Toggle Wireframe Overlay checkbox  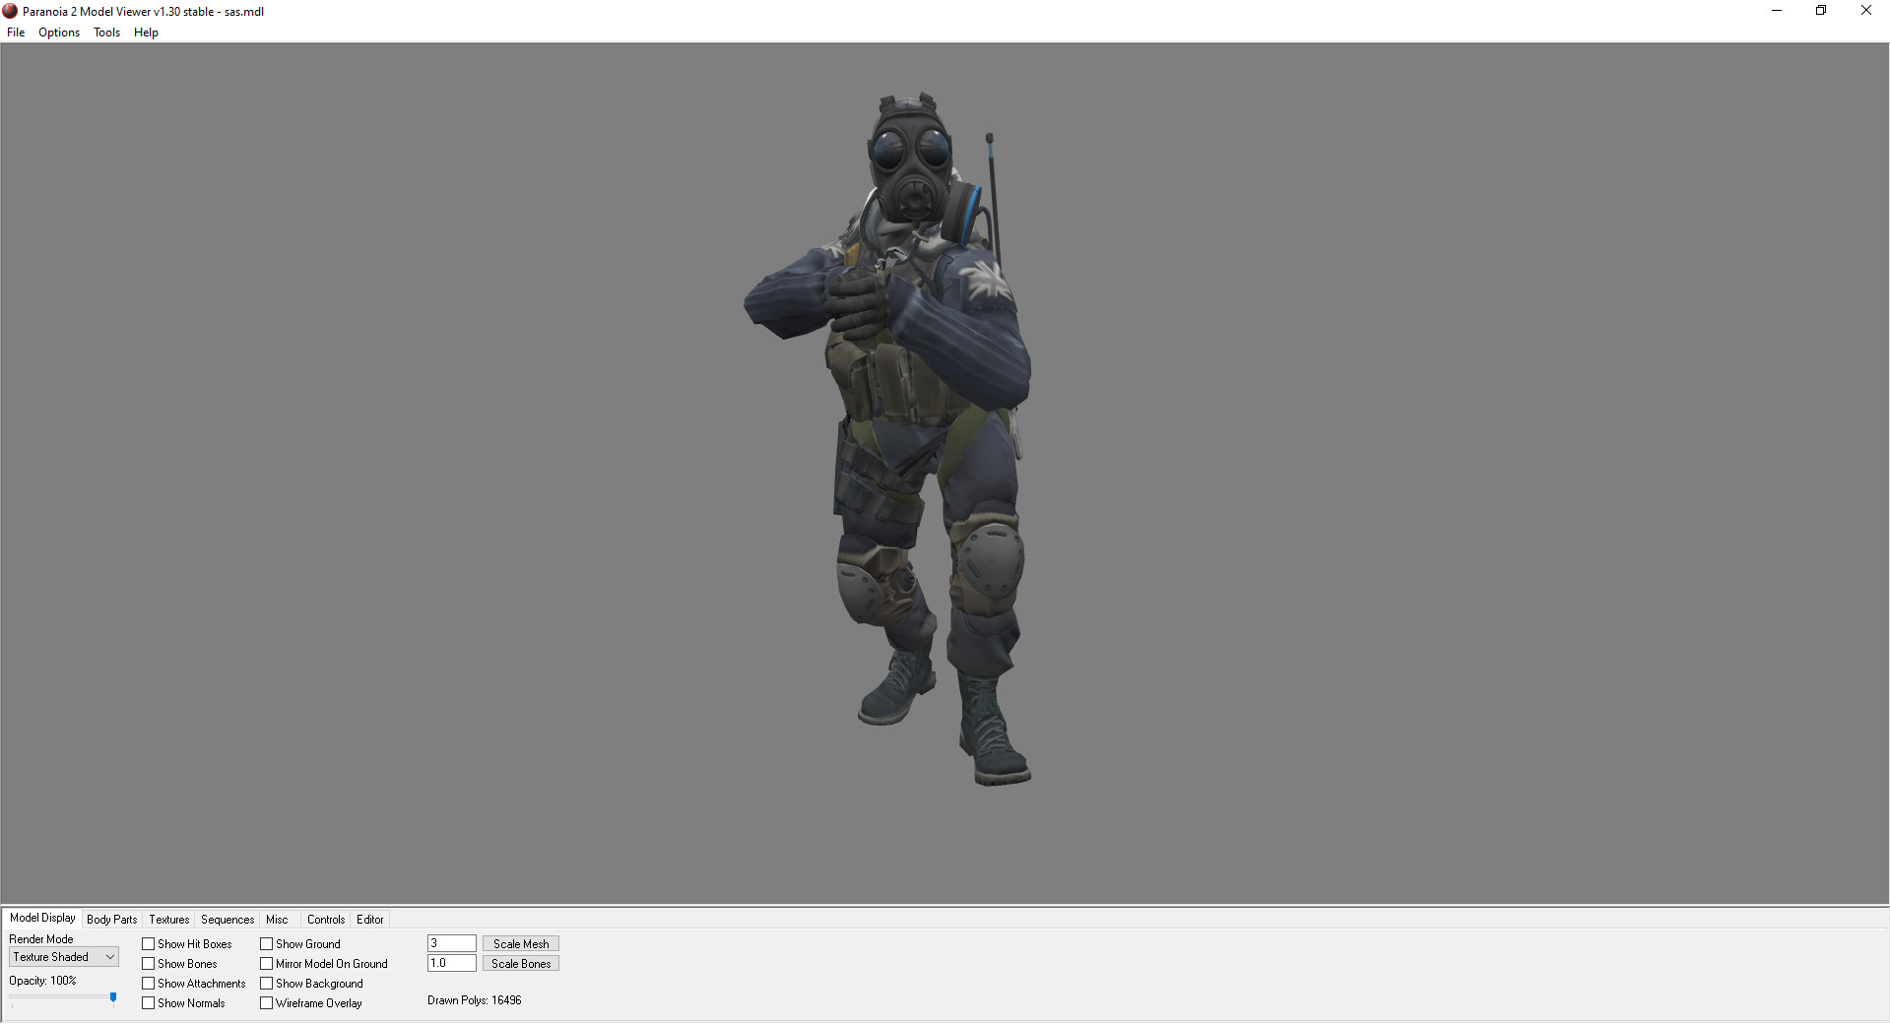click(x=267, y=1003)
